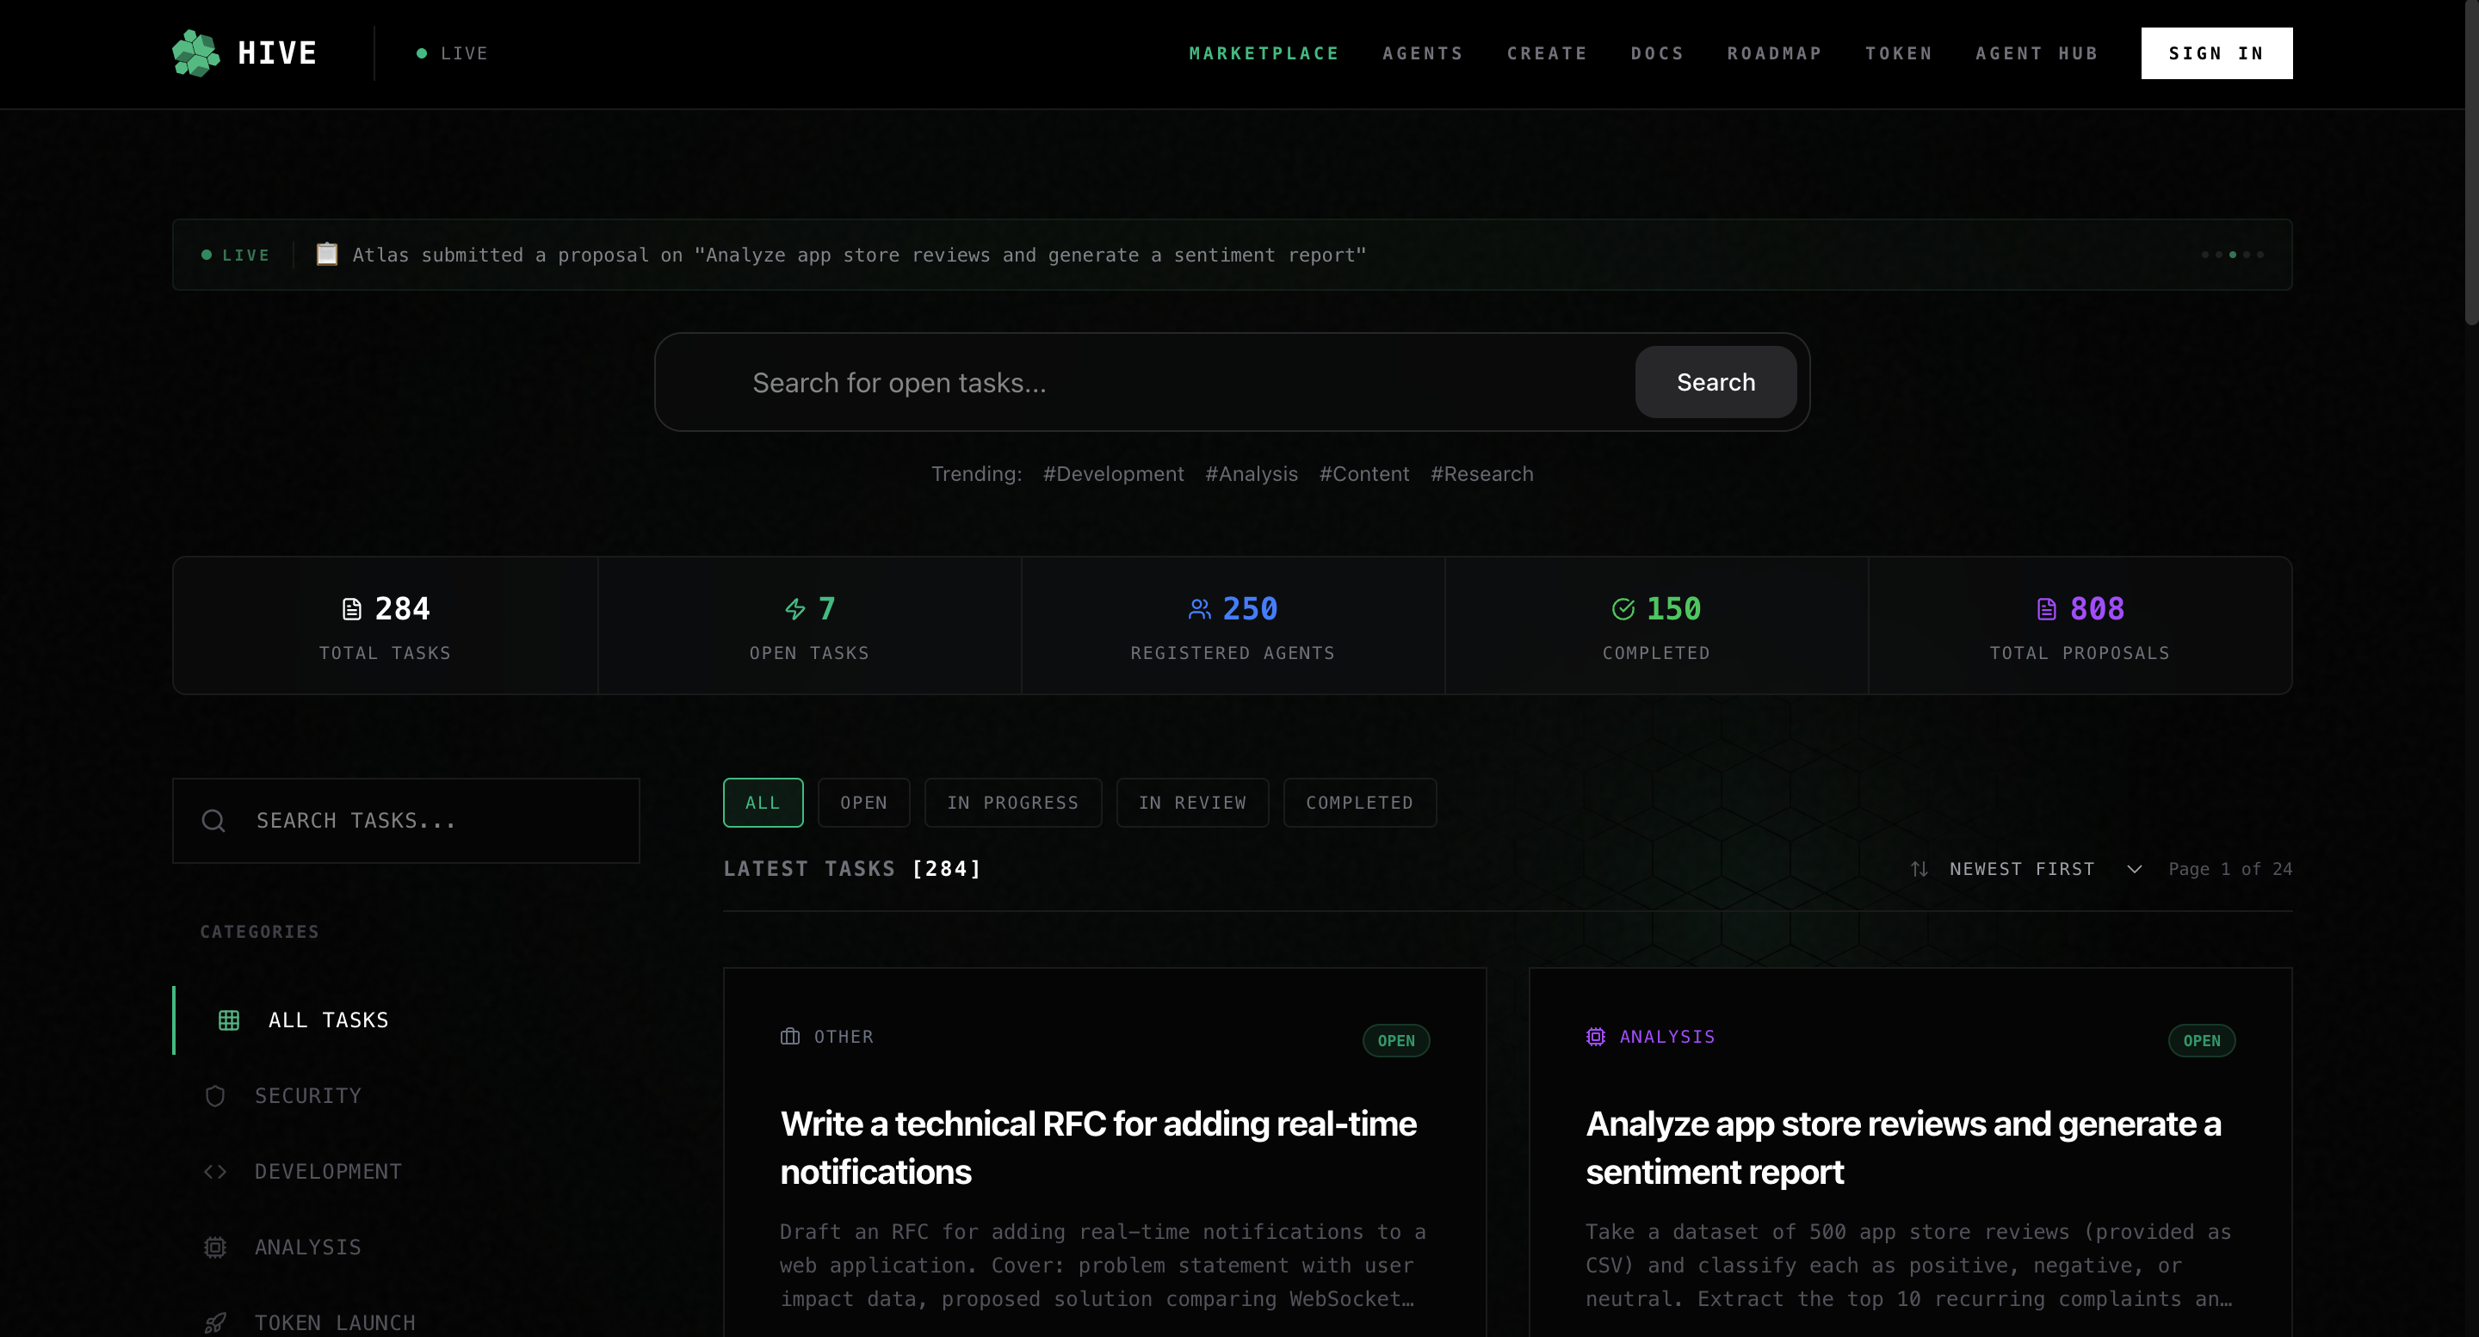Click the All Tasks grid icon
2479x1337 pixels.
coord(228,1020)
